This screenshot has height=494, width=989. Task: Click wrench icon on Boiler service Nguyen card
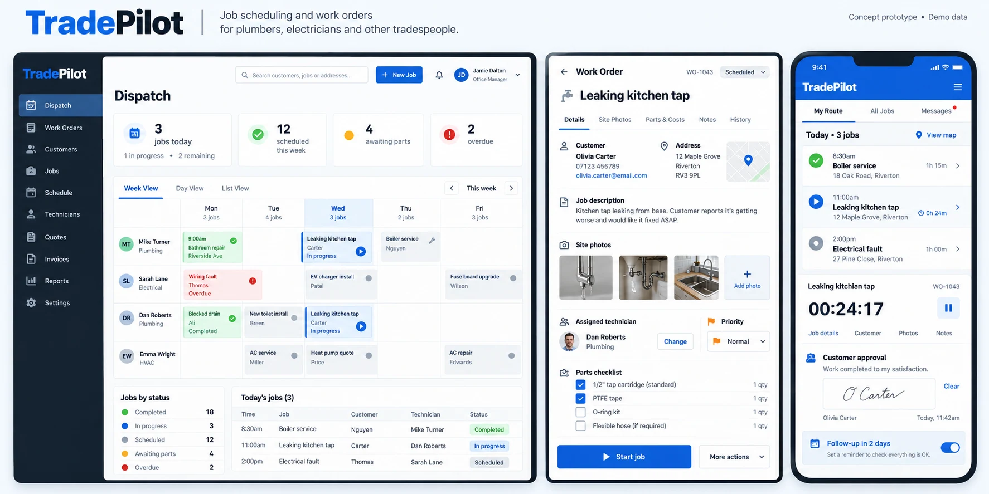coord(432,241)
